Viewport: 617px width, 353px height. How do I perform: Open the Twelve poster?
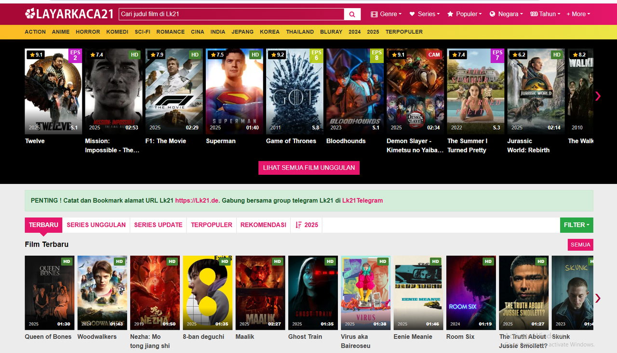coord(54,92)
